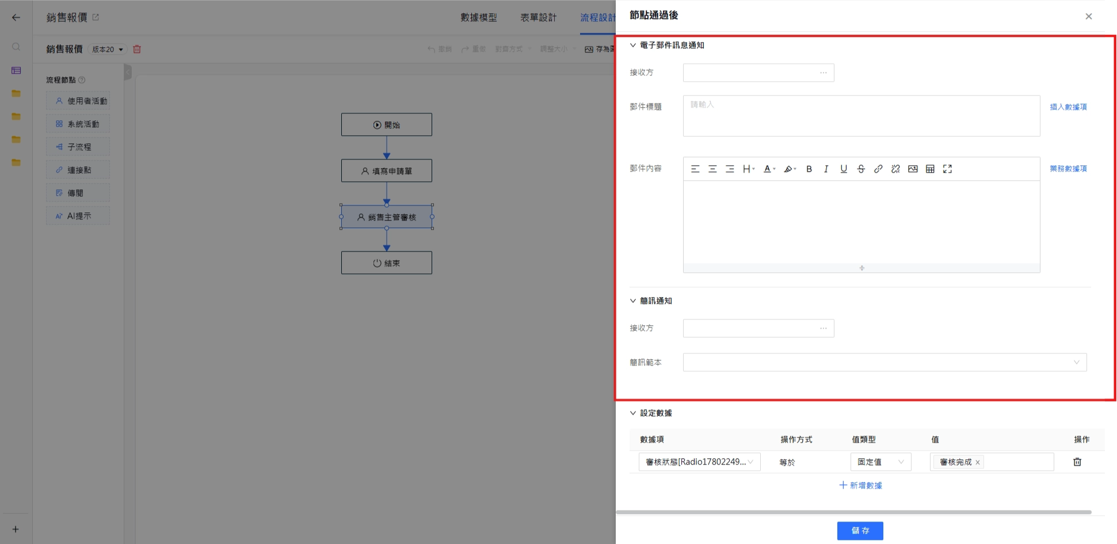Insert an image into email content
This screenshot has height=544, width=1117.
[x=913, y=169]
